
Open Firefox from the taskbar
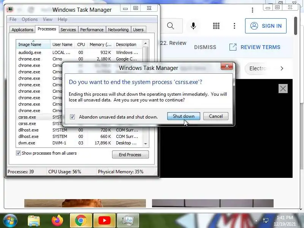[x=57, y=221]
